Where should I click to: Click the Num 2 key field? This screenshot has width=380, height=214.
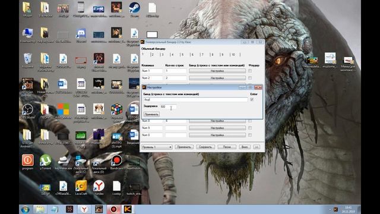[152, 78]
